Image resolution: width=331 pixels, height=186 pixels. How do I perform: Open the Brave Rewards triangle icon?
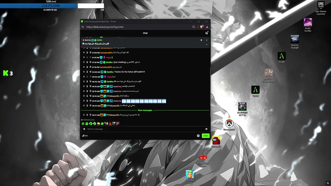207,27
